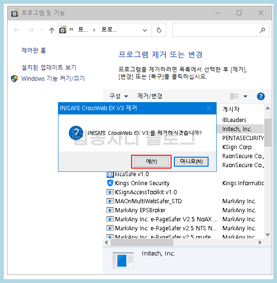This screenshot has width=277, height=283.
Task: Refresh the programs list
Action: (159, 30)
